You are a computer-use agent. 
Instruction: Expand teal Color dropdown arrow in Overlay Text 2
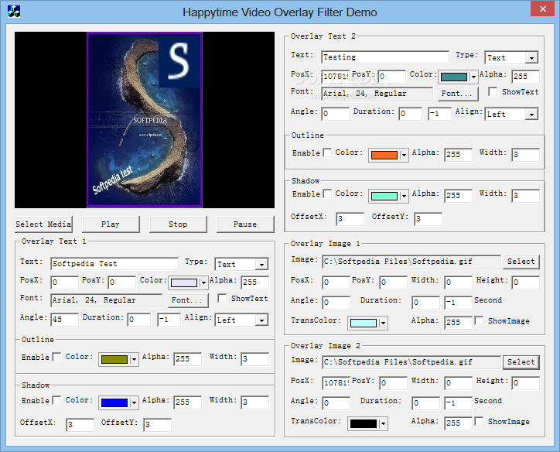tap(473, 77)
